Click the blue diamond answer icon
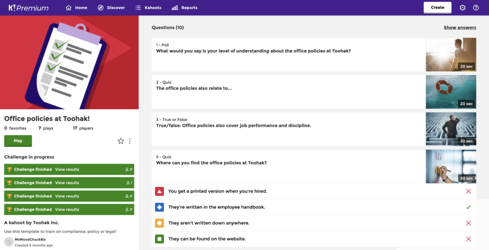This screenshot has height=250, width=489. (159, 207)
